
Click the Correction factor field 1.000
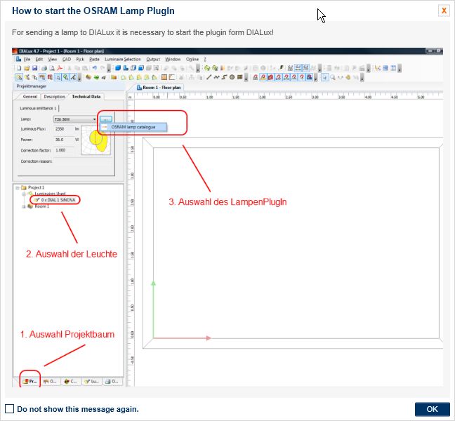[x=64, y=150]
